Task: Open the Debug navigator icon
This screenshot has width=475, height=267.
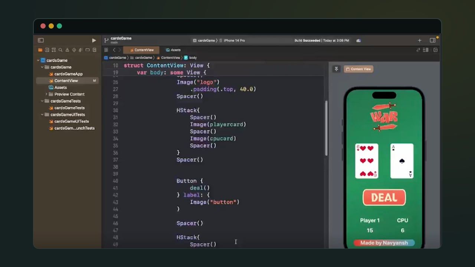Action: [81, 50]
